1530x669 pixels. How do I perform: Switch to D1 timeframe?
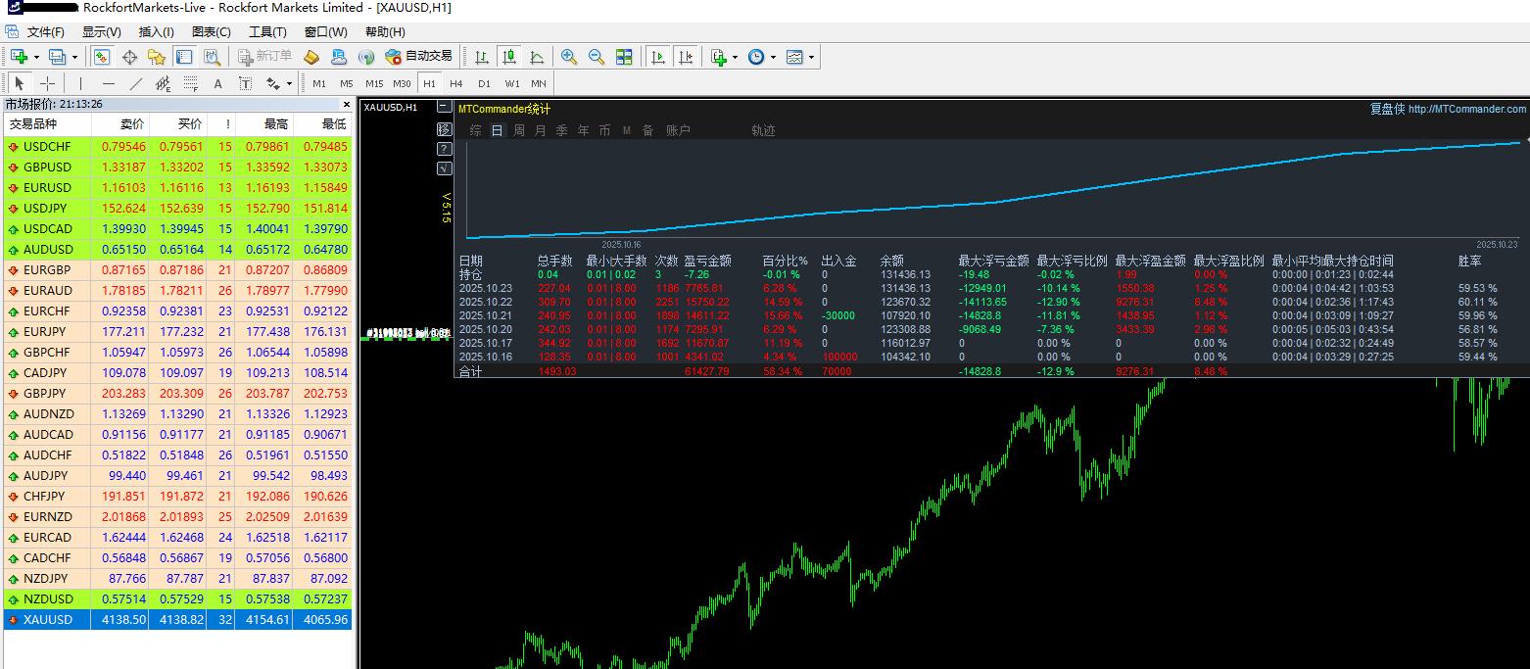[x=484, y=83]
